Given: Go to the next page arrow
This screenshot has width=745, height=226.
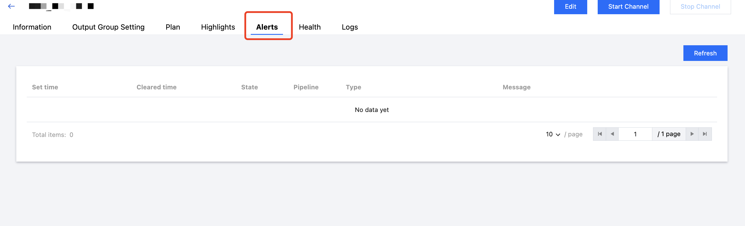Looking at the screenshot, I should click(x=692, y=134).
